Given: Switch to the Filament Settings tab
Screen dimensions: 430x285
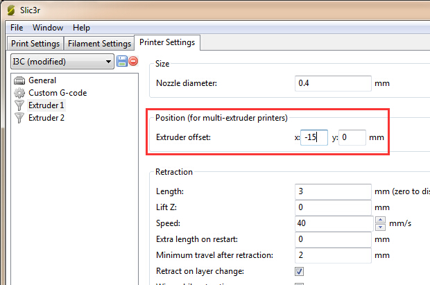Looking at the screenshot, I should 99,44.
